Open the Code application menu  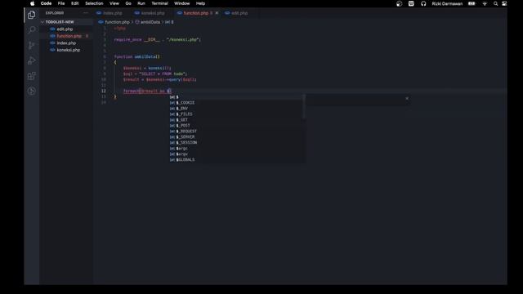(46, 3)
